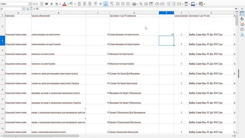Open the Function Wizard
Screen dimensions: 245x138
[x=28, y=9]
